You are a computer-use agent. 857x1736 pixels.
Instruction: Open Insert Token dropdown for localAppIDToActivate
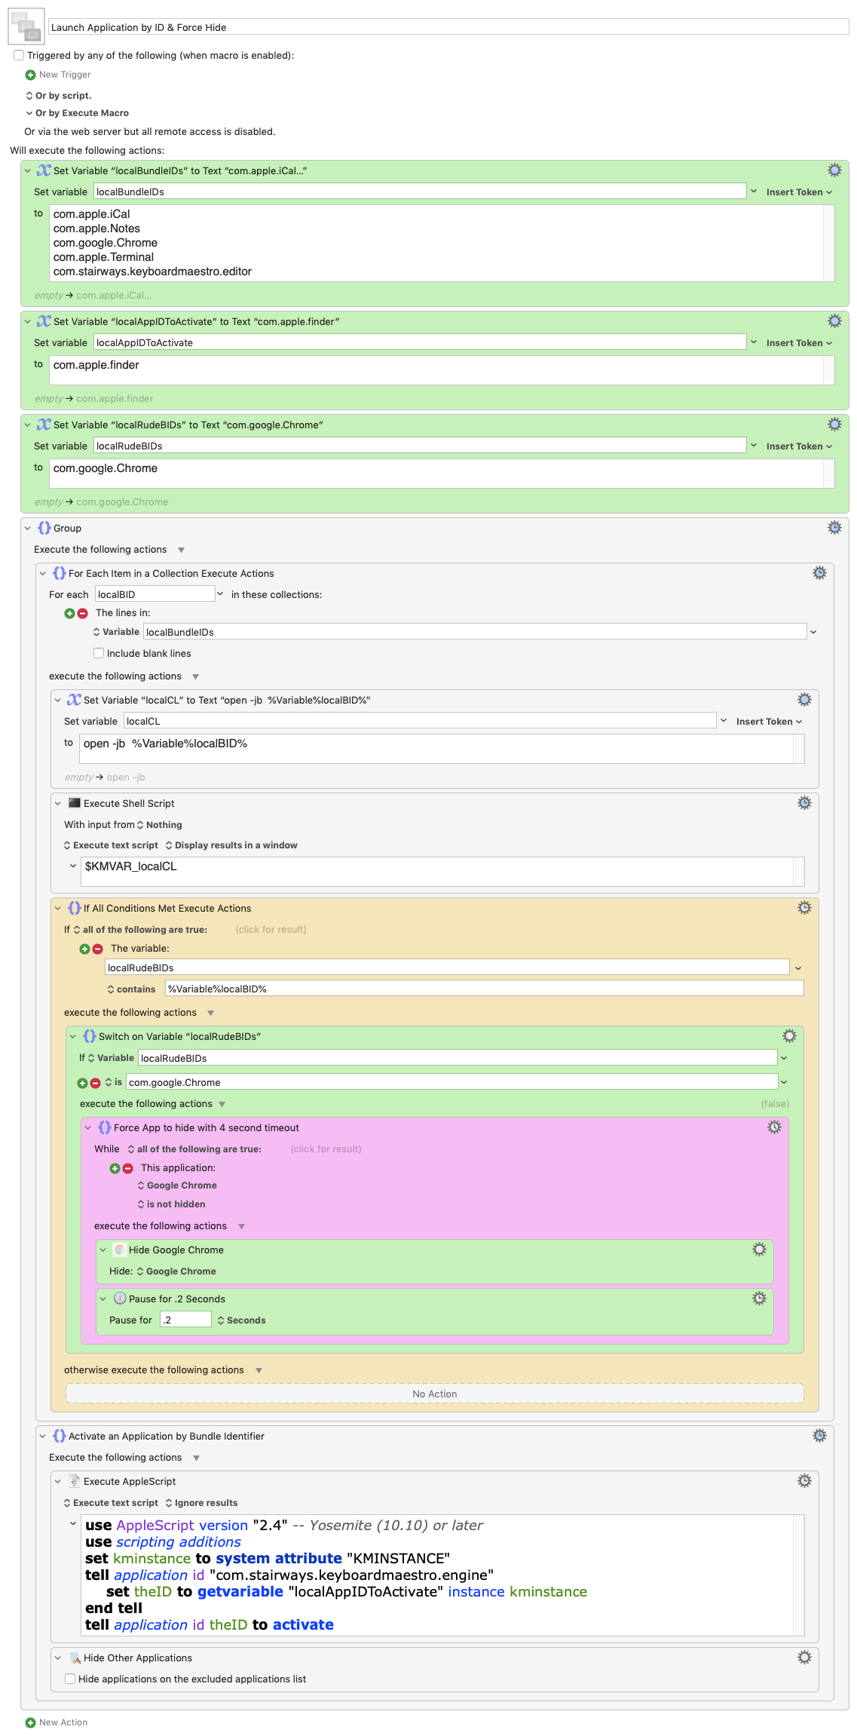[798, 343]
